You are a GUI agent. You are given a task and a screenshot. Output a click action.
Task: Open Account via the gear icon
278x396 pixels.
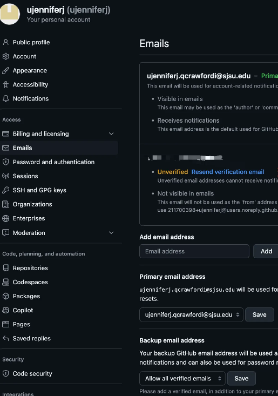tap(5, 56)
